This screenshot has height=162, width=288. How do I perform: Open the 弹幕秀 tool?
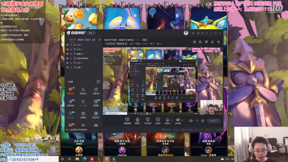(x=83, y=115)
